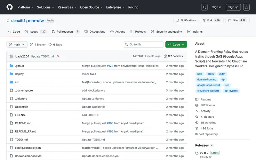The height and width of the screenshot is (160, 256).
Task: Select the Code tab
Action: point(14,31)
